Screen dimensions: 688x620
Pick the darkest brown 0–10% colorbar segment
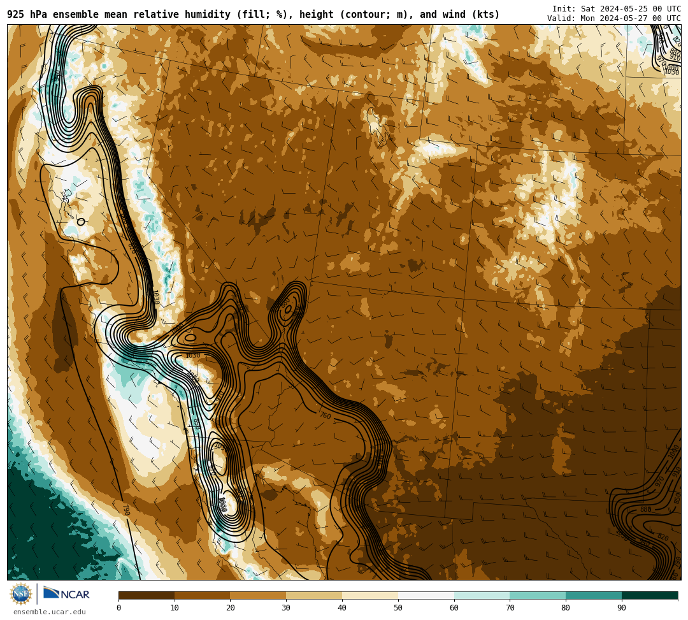[147, 595]
